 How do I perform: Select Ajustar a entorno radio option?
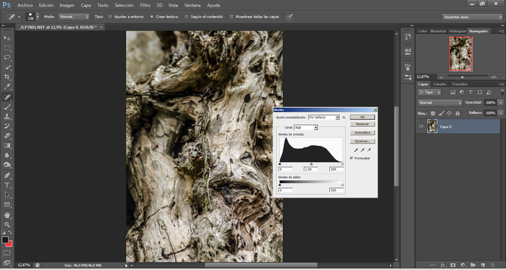[110, 16]
